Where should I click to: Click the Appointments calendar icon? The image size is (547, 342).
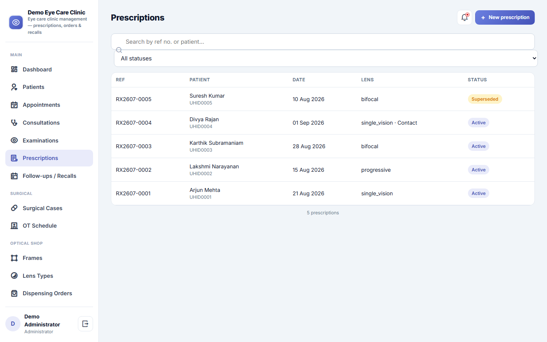pos(14,105)
